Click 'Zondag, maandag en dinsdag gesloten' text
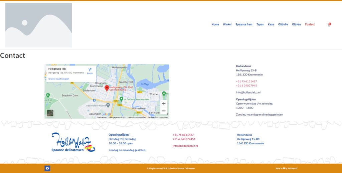342x173 pixels. [x=259, y=114]
